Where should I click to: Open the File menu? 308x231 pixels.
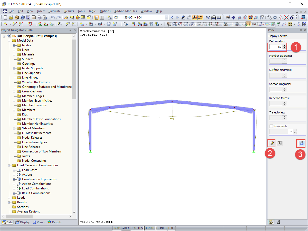pyautogui.click(x=12, y=11)
